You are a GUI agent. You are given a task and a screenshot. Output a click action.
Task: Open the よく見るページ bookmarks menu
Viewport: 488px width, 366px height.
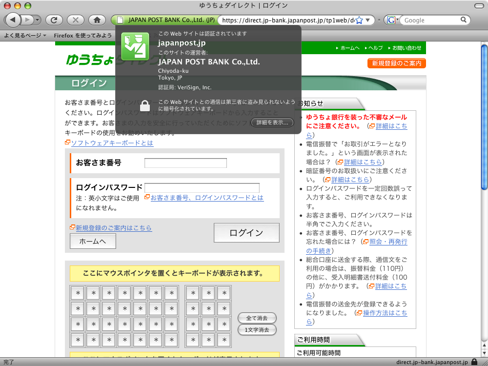(x=25, y=36)
